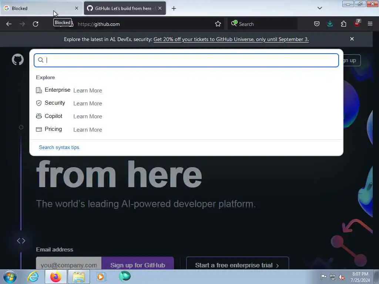This screenshot has height=284, width=379.
Task: Go back with the browser back arrow
Action: point(9,24)
